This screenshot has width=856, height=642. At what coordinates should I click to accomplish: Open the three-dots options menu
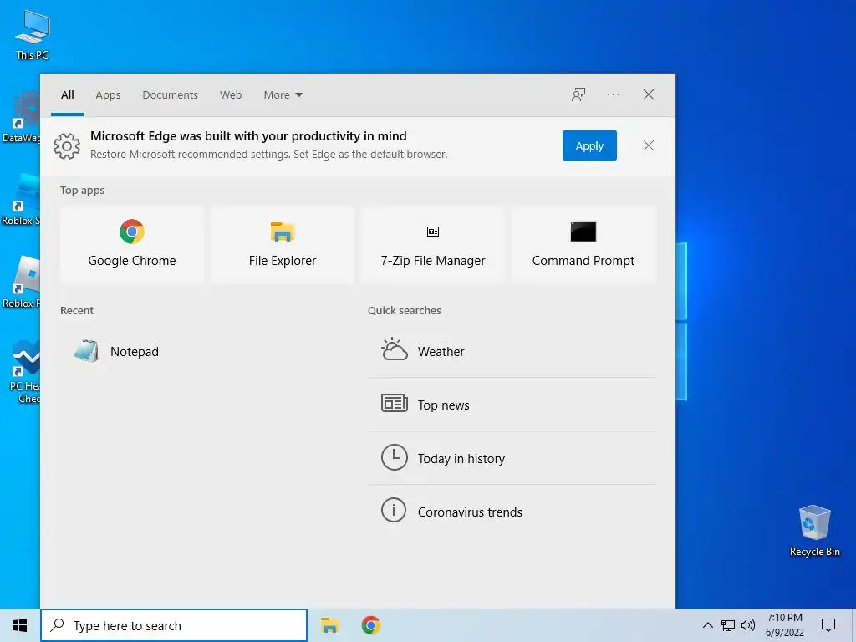point(614,94)
